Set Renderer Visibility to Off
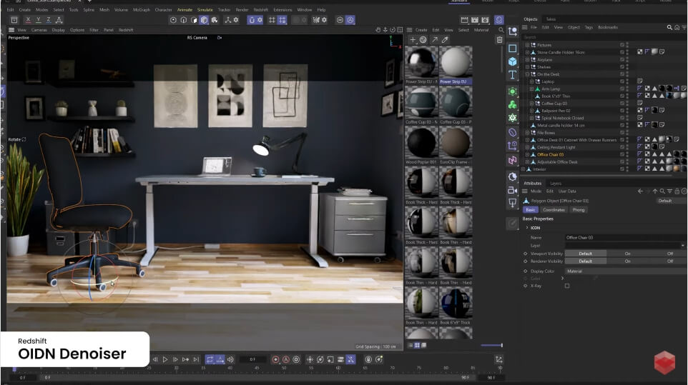Image resolution: width=688 pixels, height=385 pixels. pos(669,261)
